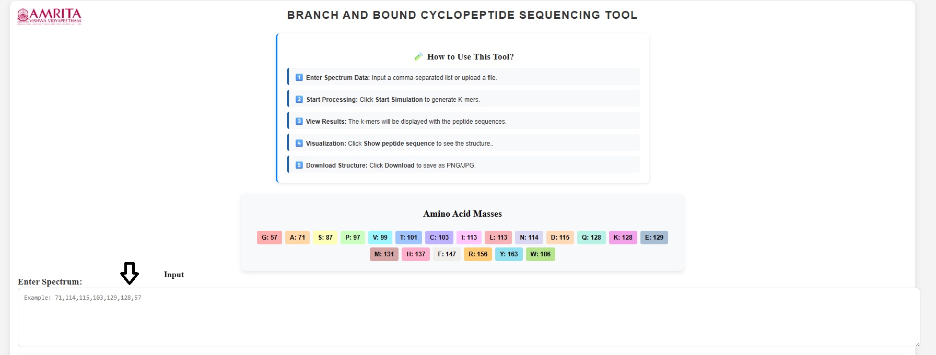Click the step 2 number icon
Image resolution: width=936 pixels, height=355 pixels.
point(299,100)
